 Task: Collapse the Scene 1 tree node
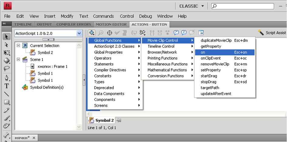[x=18, y=59]
